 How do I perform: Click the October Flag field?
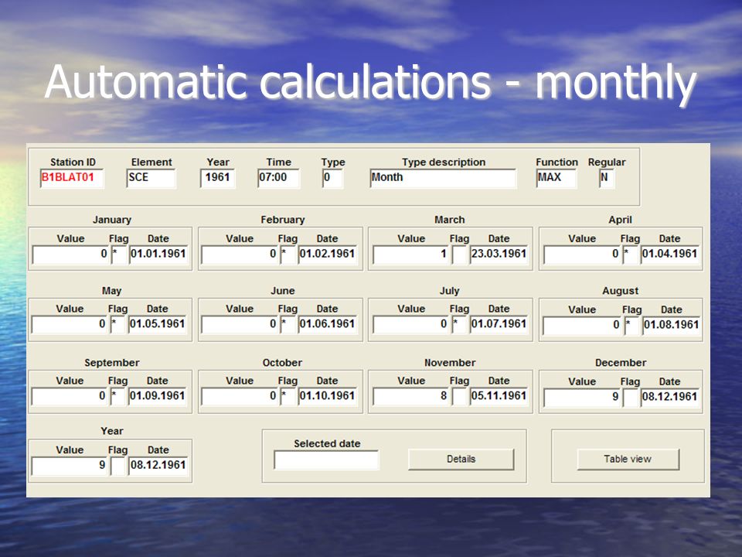288,396
